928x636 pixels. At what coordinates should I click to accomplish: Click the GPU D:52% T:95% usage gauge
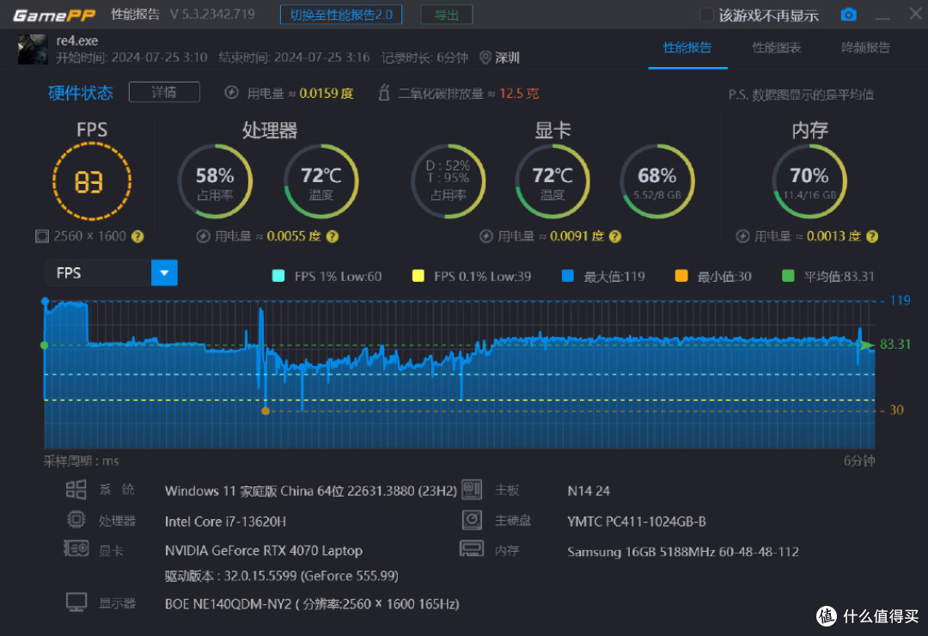point(448,182)
